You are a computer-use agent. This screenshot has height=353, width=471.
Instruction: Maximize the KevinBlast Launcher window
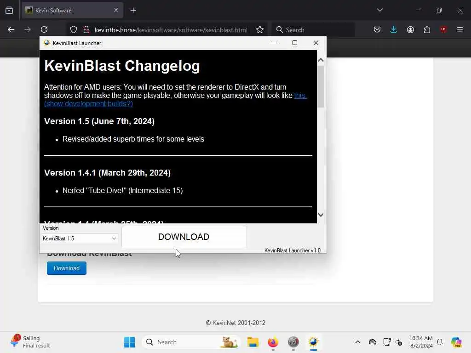tap(295, 43)
